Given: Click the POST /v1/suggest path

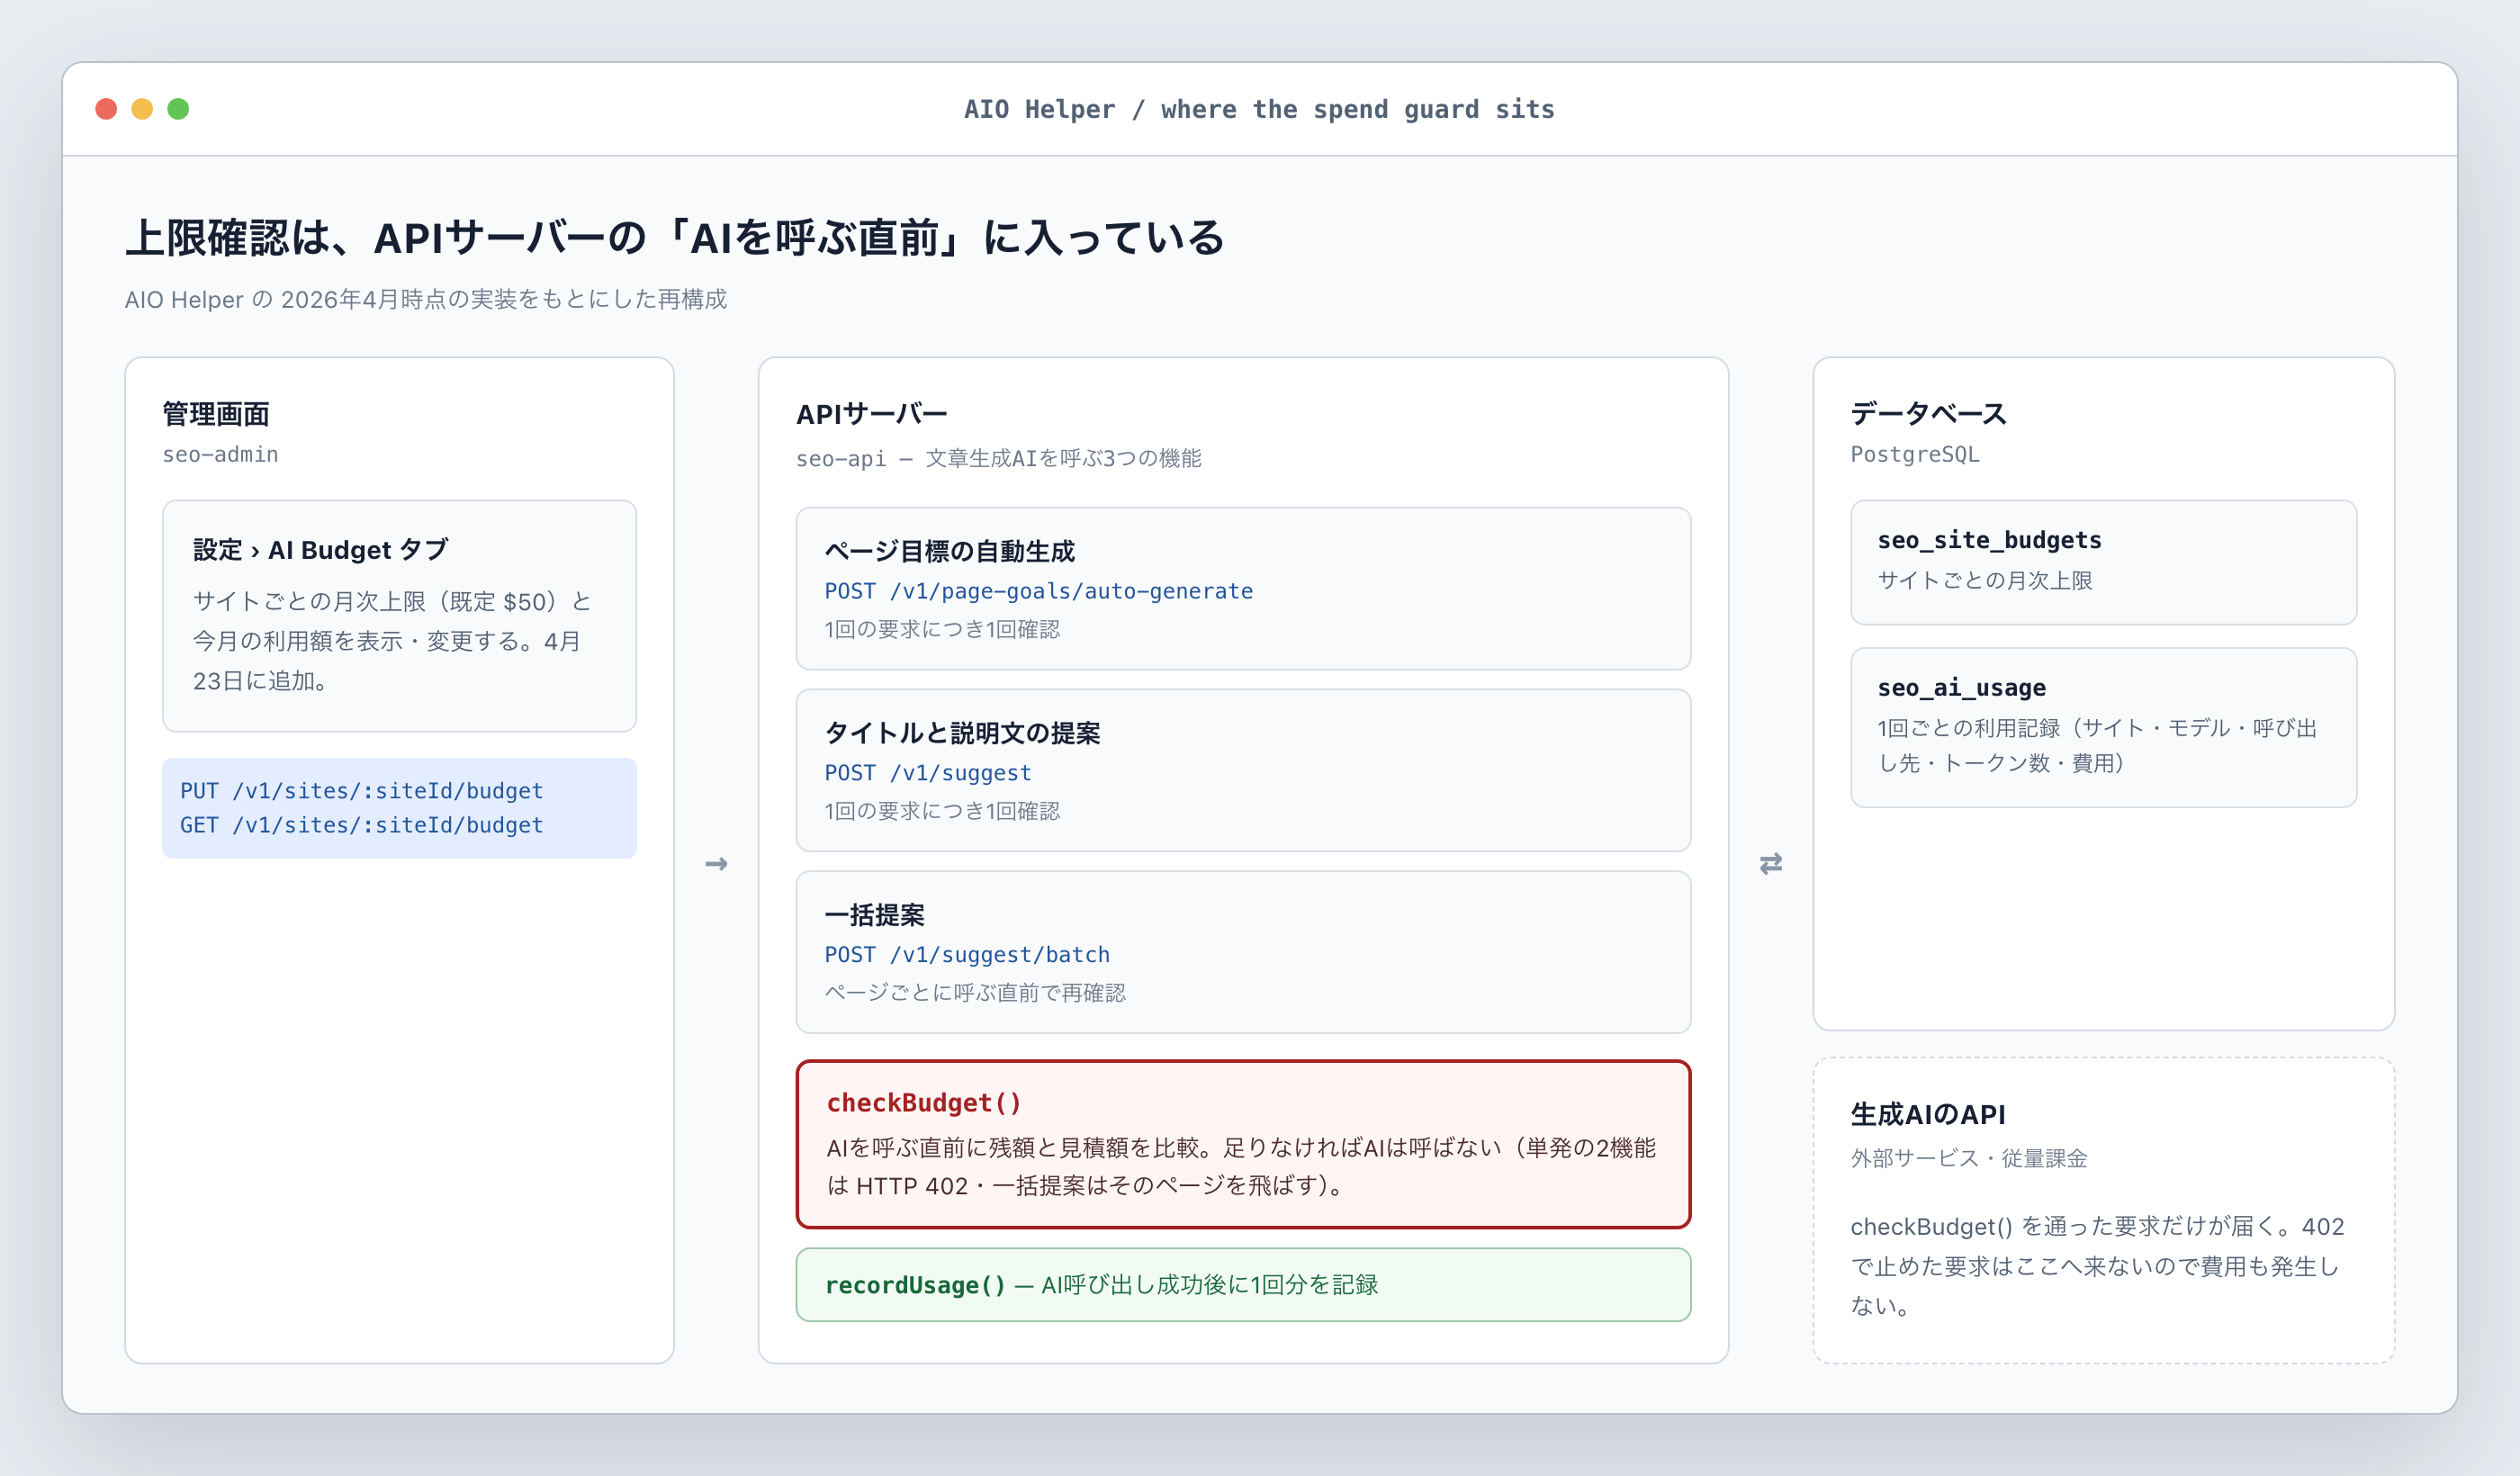Looking at the screenshot, I should click(x=927, y=773).
